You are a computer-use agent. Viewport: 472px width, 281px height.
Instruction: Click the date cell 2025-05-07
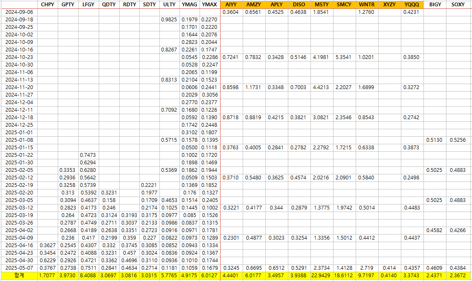click(19, 268)
